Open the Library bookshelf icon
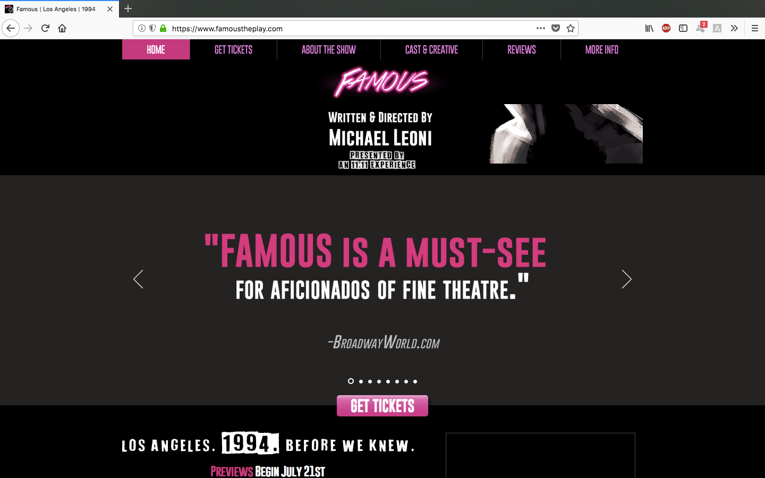765x478 pixels. coord(649,28)
